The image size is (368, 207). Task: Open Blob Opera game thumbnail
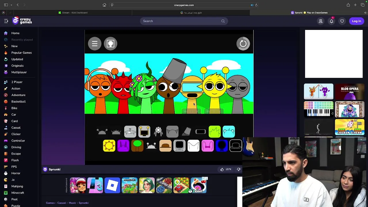tap(350, 92)
